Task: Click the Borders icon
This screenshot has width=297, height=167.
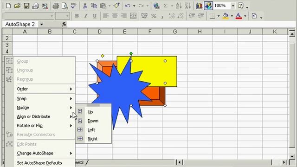Action: [x=212, y=16]
